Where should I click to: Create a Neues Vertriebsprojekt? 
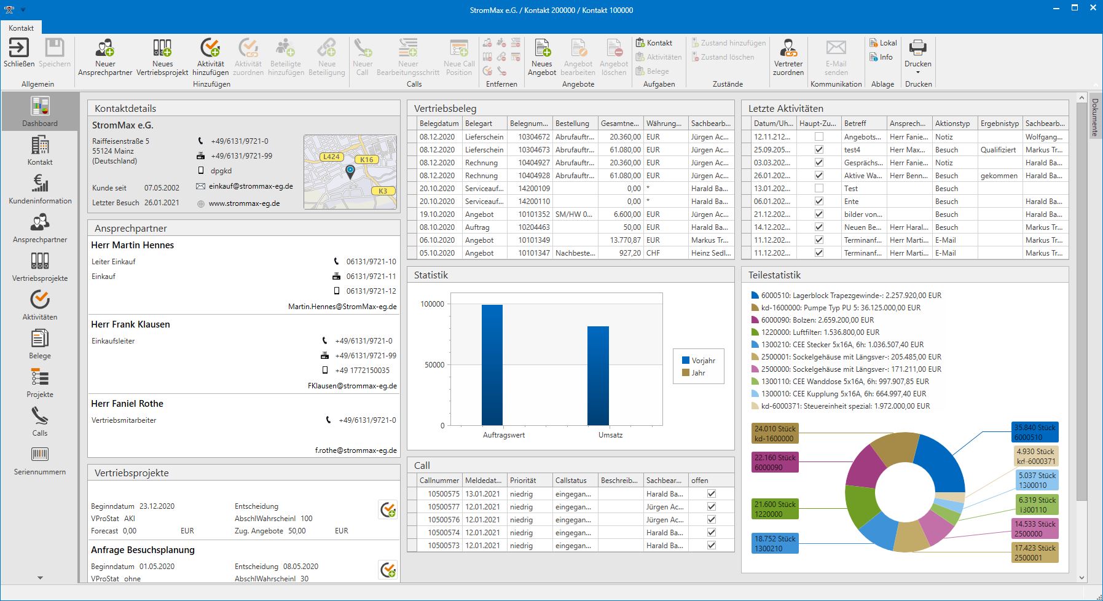click(161, 57)
